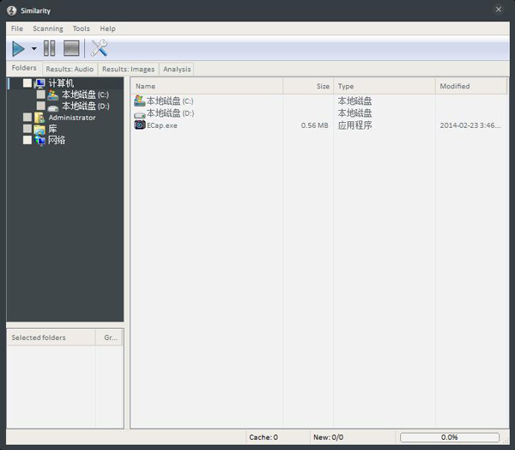Start scanning with the blue play button
The height and width of the screenshot is (450, 515).
click(x=18, y=49)
